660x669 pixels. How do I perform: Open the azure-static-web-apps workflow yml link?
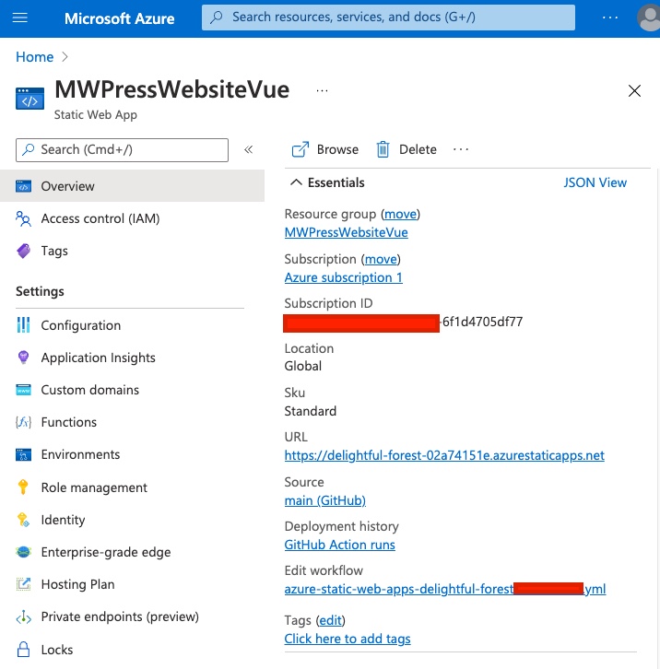coord(445,589)
